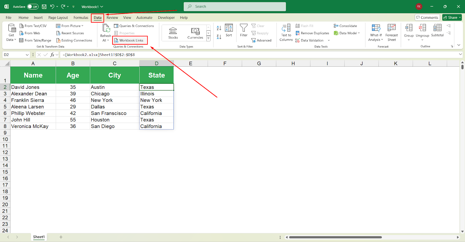Click the Insert Function fx button
The image size is (465, 242).
coord(52,55)
